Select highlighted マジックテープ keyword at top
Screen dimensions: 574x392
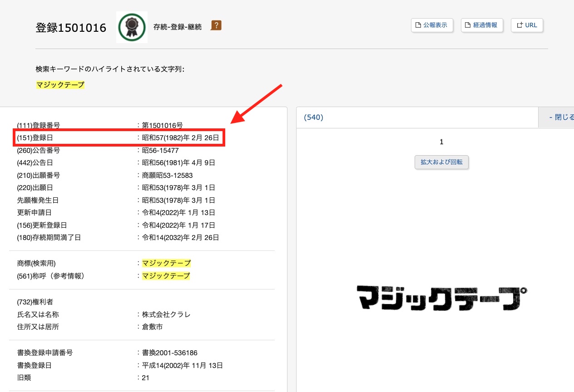[60, 85]
